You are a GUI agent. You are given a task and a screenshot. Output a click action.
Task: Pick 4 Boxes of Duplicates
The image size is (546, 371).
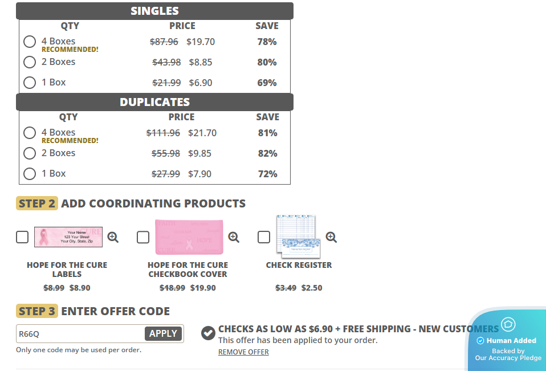[30, 133]
